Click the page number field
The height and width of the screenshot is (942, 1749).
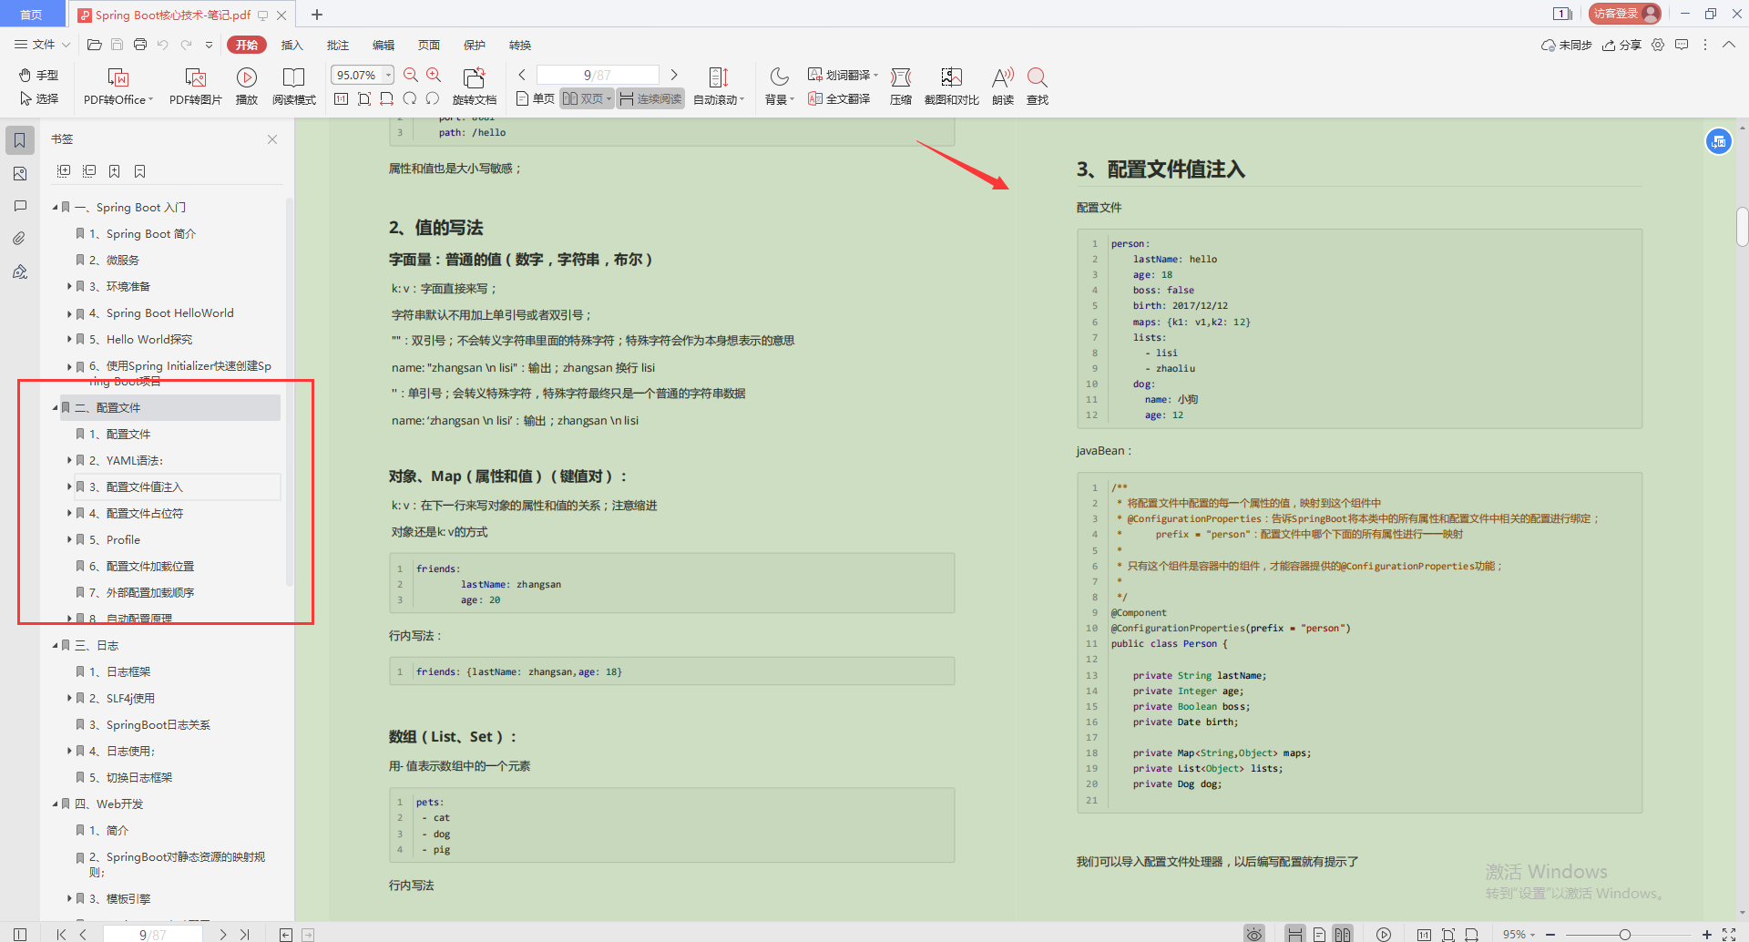[x=598, y=75]
